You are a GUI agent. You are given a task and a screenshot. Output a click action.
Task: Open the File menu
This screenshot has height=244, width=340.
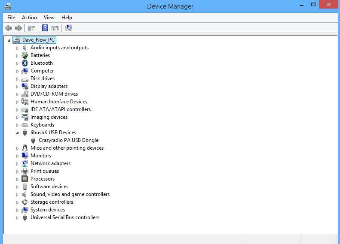coord(11,18)
